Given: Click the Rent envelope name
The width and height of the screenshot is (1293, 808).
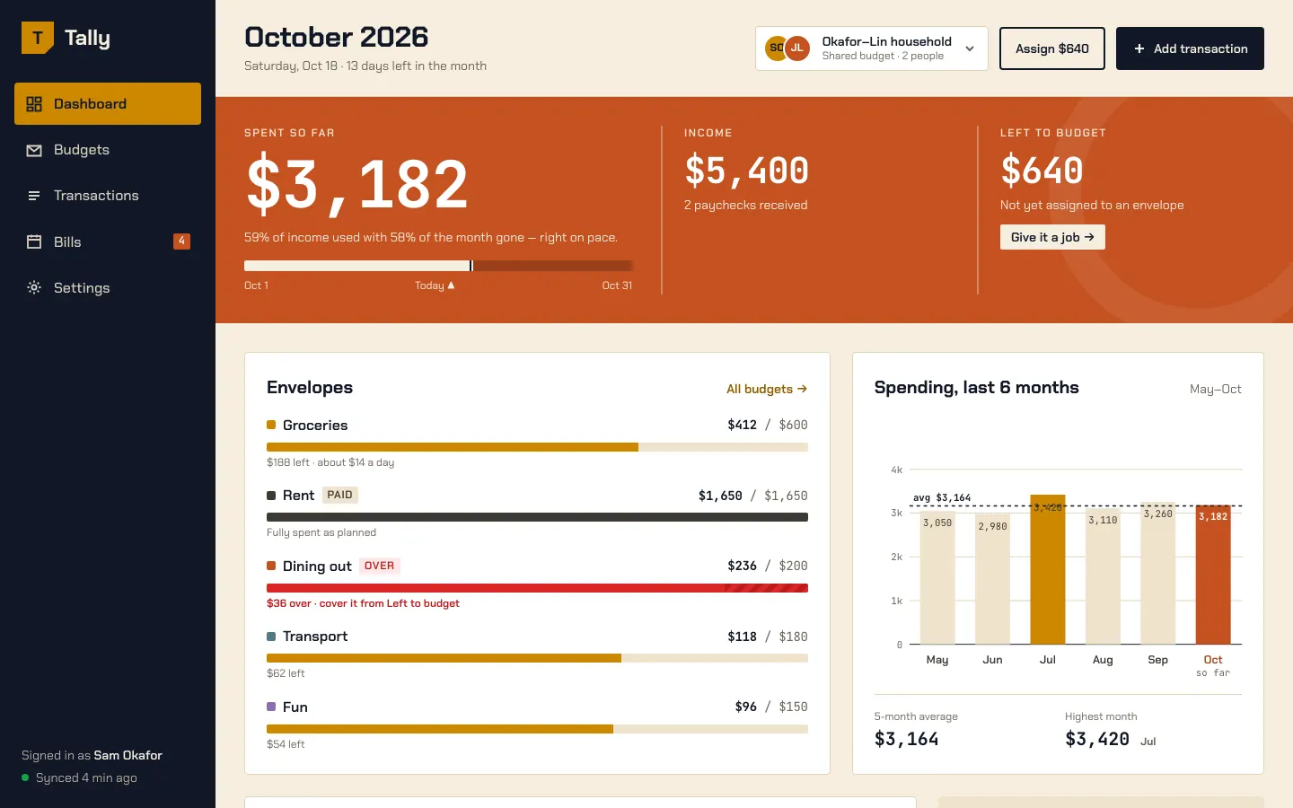Looking at the screenshot, I should [x=298, y=496].
